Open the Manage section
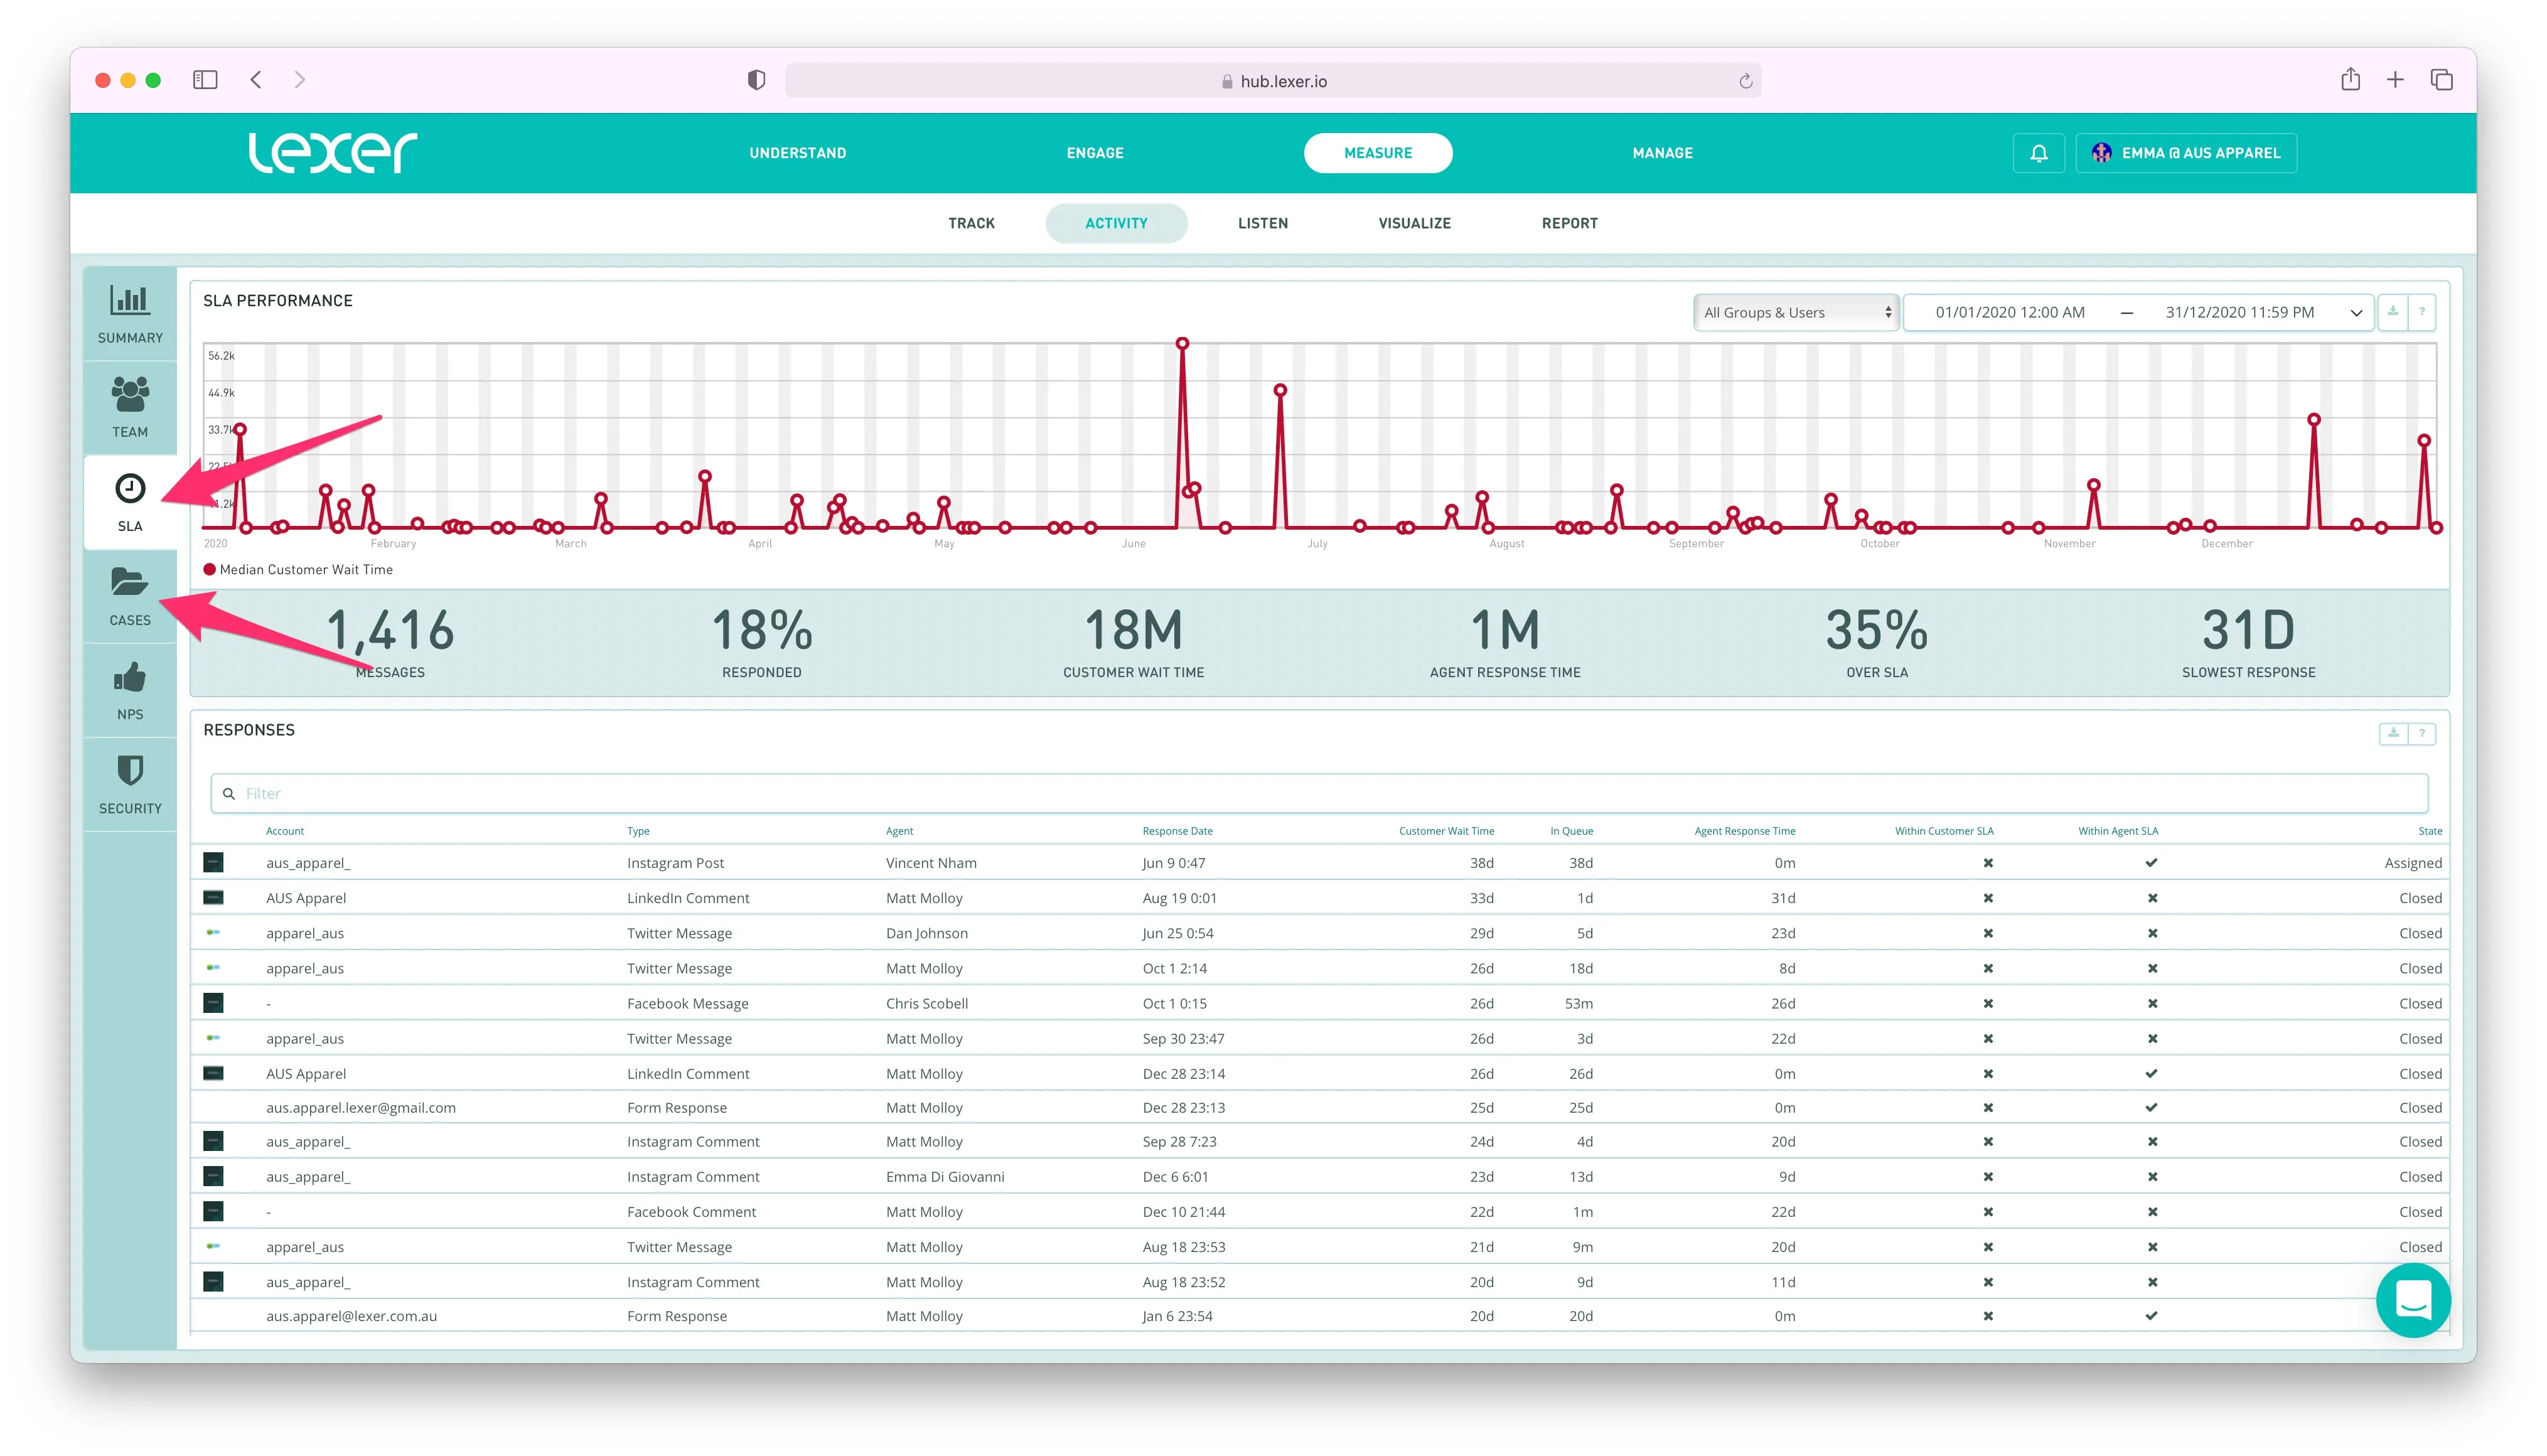 coord(1662,153)
